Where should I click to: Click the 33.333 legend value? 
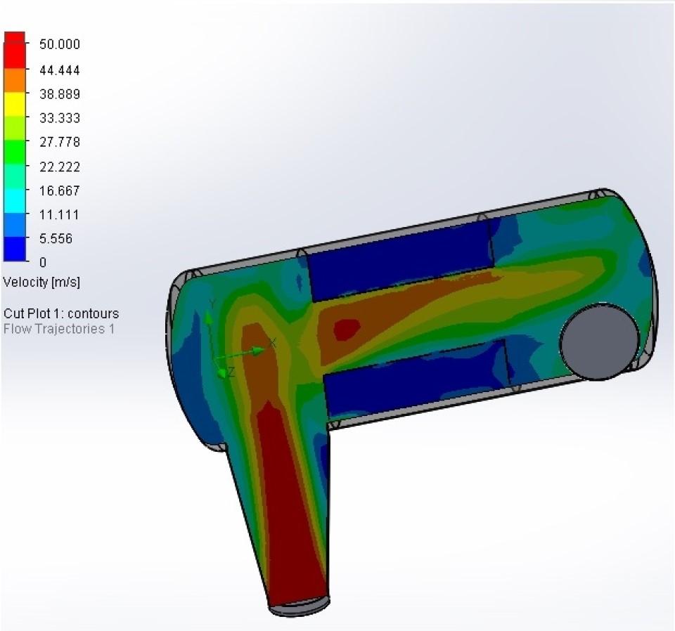pyautogui.click(x=59, y=118)
